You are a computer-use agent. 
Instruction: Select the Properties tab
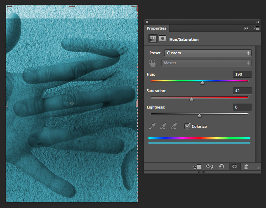click(157, 28)
